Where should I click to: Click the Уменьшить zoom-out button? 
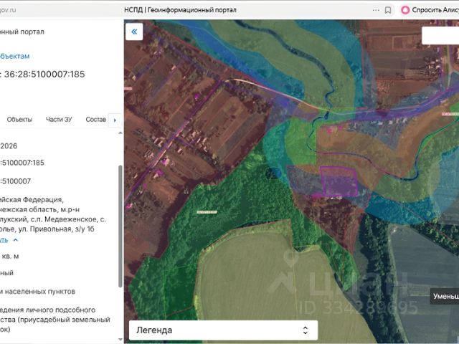[x=445, y=296]
